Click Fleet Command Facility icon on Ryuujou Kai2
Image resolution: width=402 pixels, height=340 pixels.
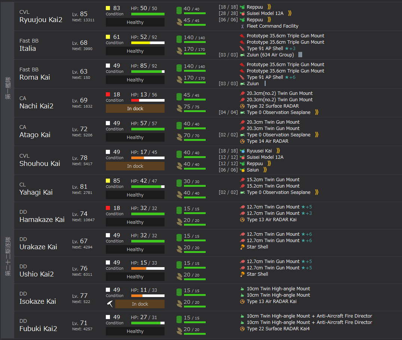click(242, 26)
